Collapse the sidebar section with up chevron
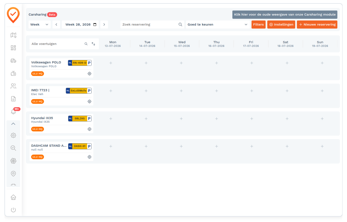 (13, 124)
